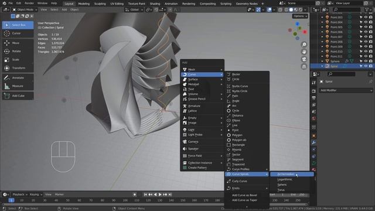Viewport: 375px width, 211px height.
Task: Open the Modifier properties wrench tab
Action: coord(314,142)
